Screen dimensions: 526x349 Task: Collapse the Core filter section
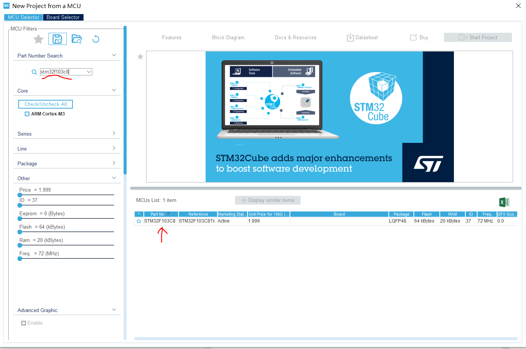tap(114, 90)
